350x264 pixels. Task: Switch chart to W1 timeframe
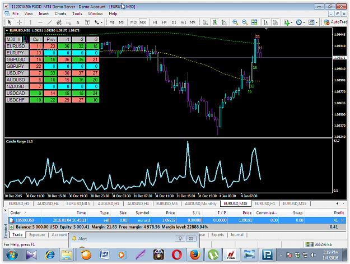pyautogui.click(x=183, y=22)
